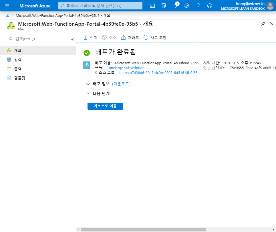The image size is (276, 232).
Task: Open portal settings gear
Action: [x=187, y=6]
